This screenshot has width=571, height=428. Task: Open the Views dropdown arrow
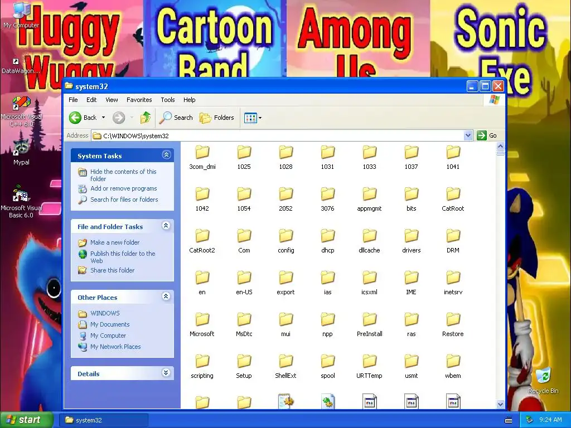[x=260, y=118]
